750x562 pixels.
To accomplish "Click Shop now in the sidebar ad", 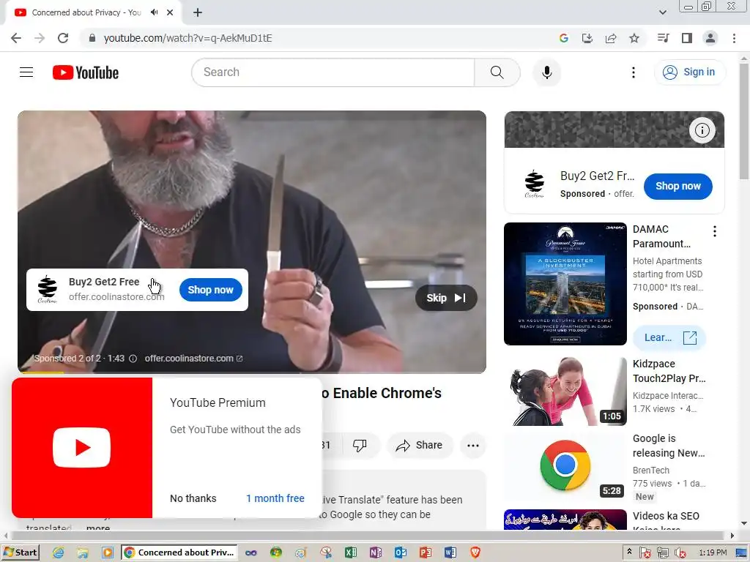I will click(x=677, y=186).
